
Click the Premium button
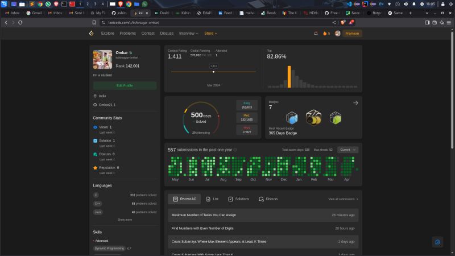(352, 34)
